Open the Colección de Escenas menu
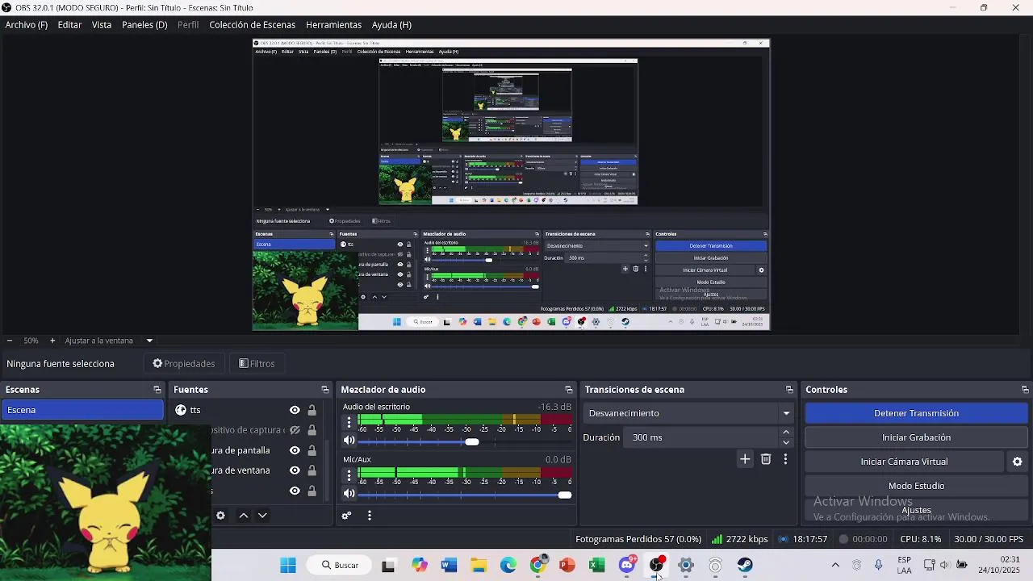Image resolution: width=1033 pixels, height=581 pixels. coord(253,25)
